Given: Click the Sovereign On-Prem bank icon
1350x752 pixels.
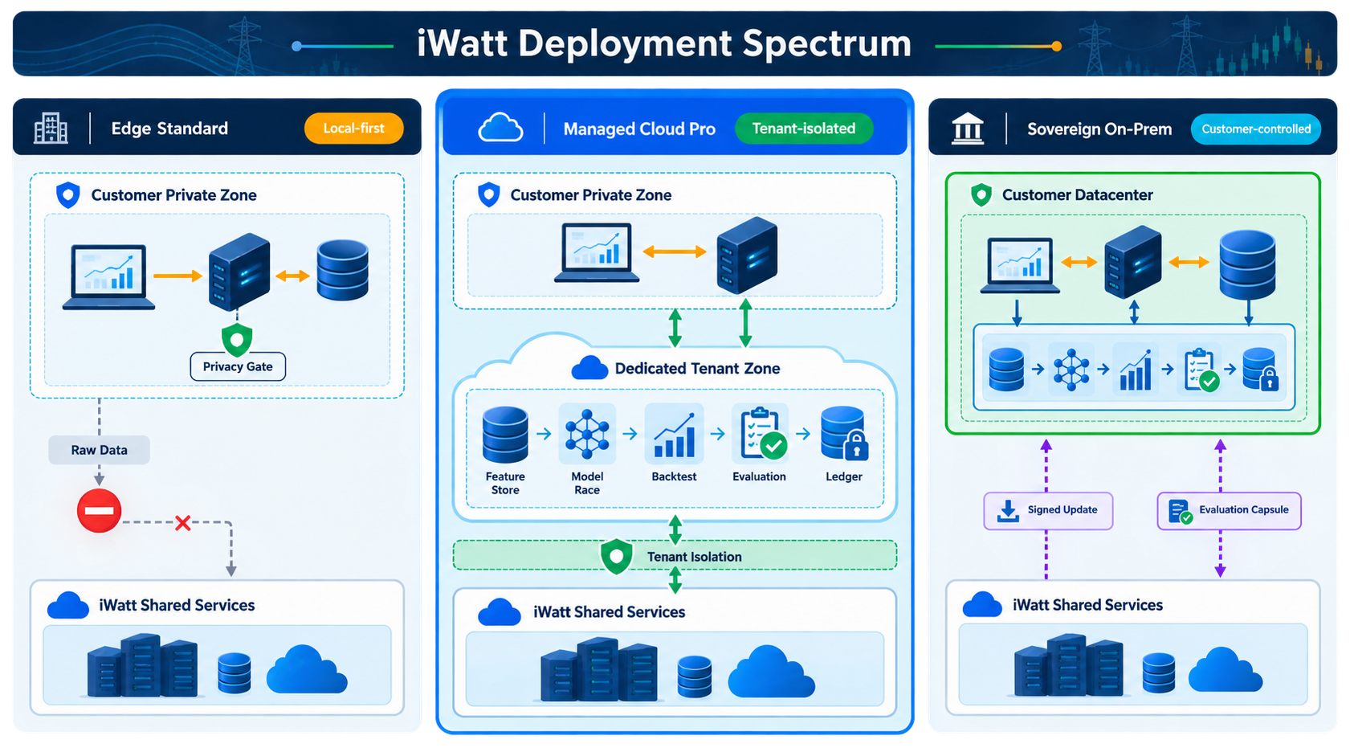Looking at the screenshot, I should 967,129.
